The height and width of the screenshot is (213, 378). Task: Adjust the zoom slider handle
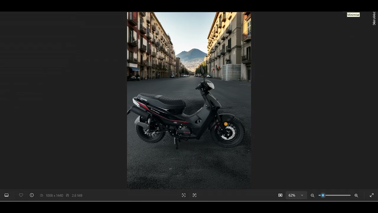(x=323, y=195)
